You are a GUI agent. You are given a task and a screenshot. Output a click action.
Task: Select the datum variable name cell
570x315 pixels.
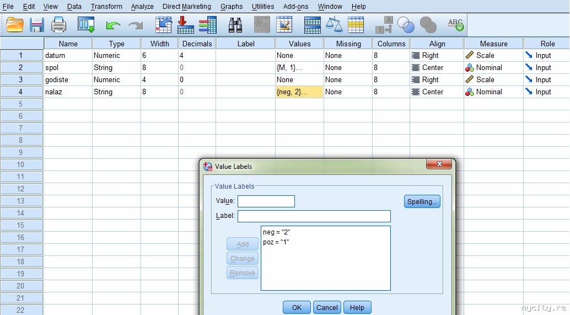pos(68,55)
